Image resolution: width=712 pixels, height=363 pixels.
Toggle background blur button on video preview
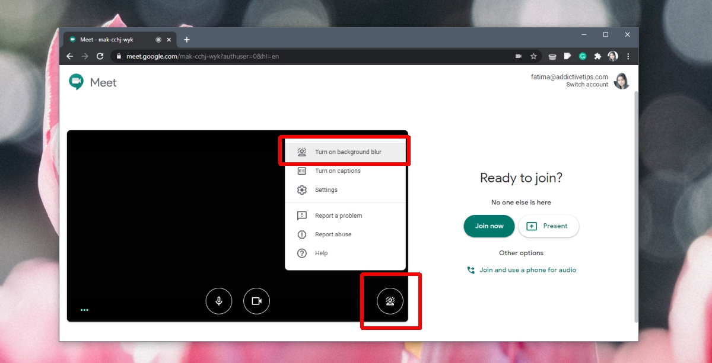point(390,301)
